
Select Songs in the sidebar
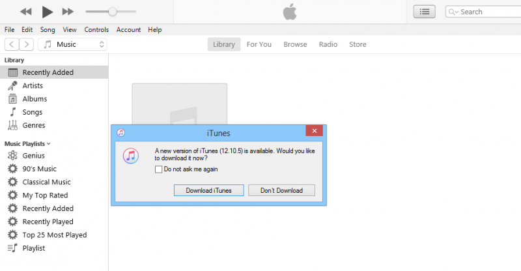pyautogui.click(x=32, y=112)
